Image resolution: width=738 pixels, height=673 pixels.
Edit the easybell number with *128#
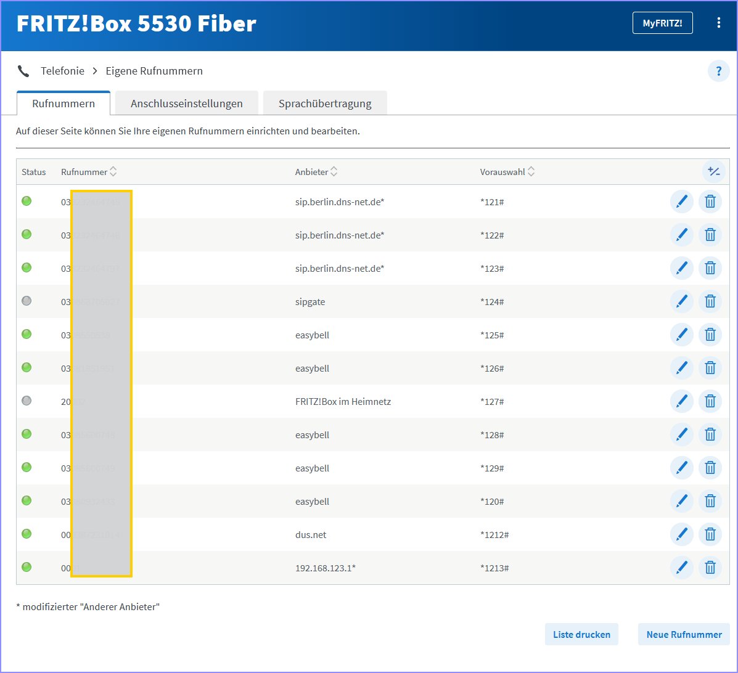[x=681, y=434]
